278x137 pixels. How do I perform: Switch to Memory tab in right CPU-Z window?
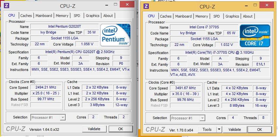[202, 16]
